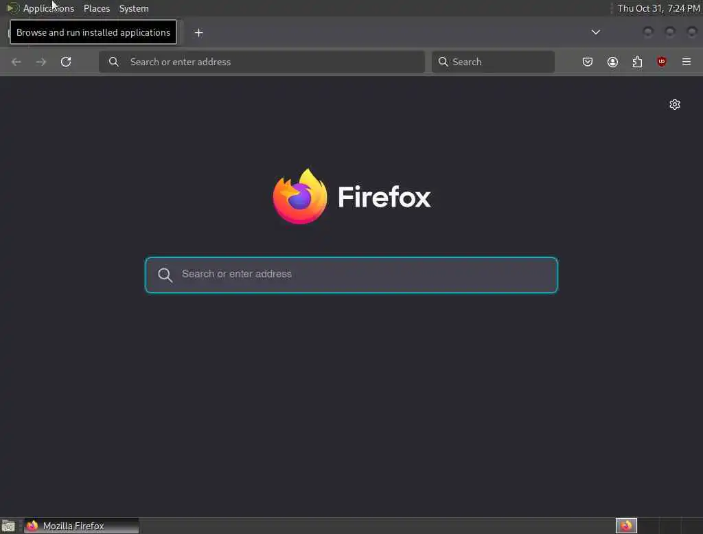This screenshot has width=703, height=534.
Task: Open the Places menu
Action: coord(96,8)
